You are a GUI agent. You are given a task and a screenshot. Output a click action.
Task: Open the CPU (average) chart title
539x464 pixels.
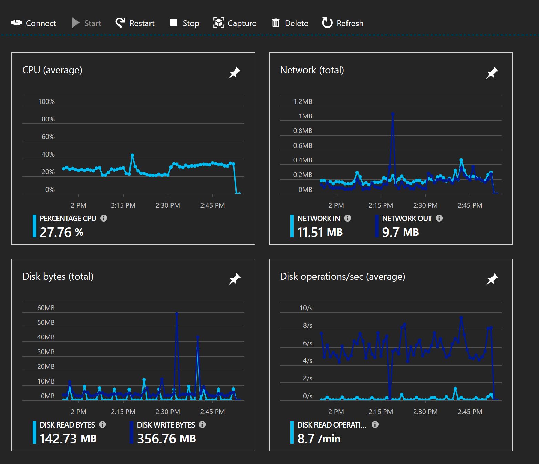(52, 70)
